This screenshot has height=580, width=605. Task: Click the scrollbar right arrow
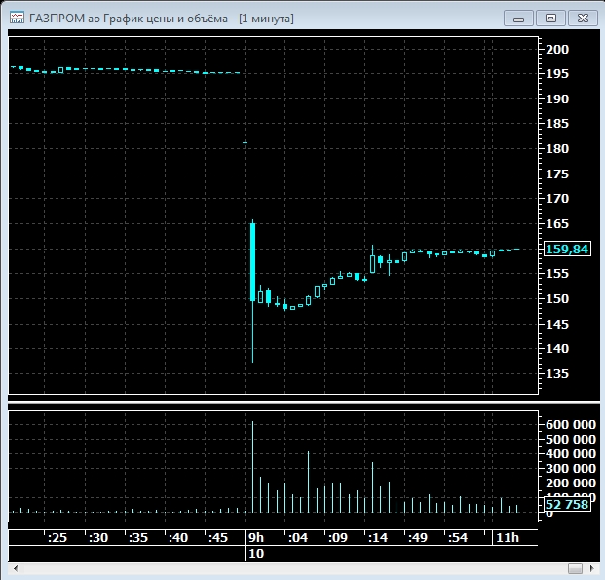pos(590,568)
